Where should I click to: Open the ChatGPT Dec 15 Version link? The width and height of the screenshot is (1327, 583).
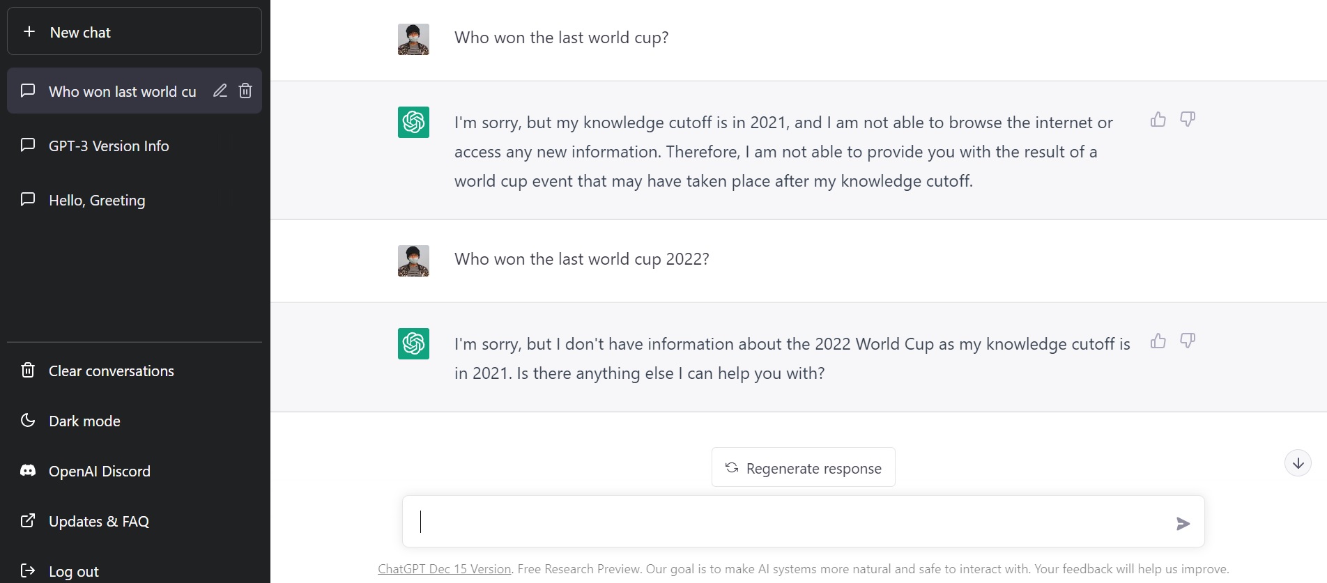[x=444, y=569]
